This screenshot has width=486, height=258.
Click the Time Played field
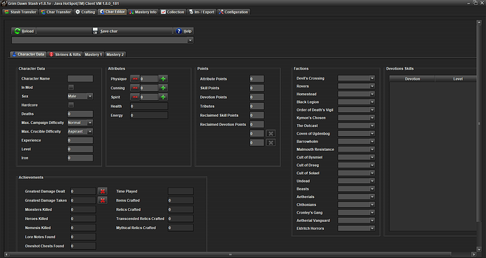[181, 191]
